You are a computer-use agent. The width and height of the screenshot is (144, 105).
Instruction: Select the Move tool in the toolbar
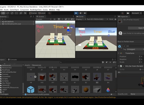tap(3, 13)
